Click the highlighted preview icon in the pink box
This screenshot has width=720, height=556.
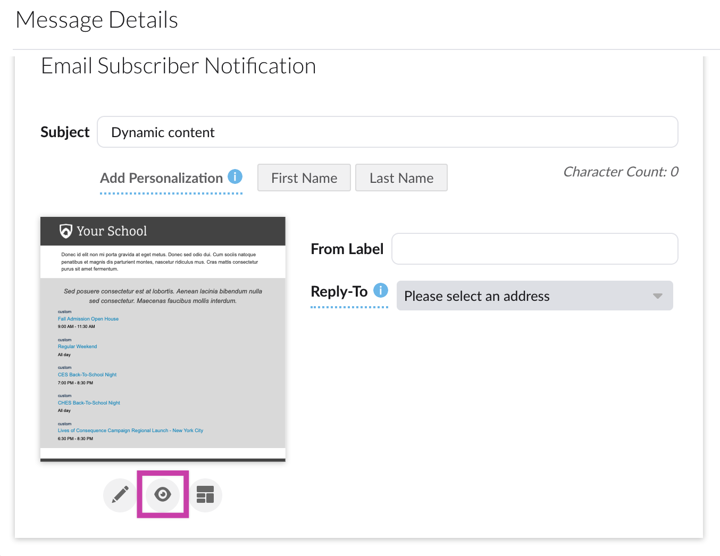tap(162, 494)
